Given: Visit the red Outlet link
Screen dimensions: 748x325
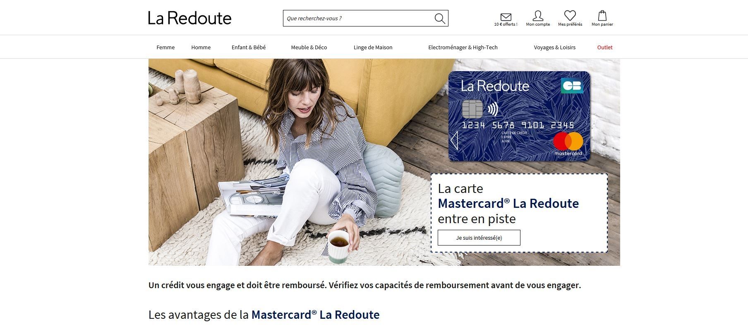Looking at the screenshot, I should [605, 47].
